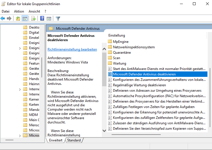Click policy icon of Start des AntiMalware-Diensts
Viewport: 212px width, 150px height.
110,69
